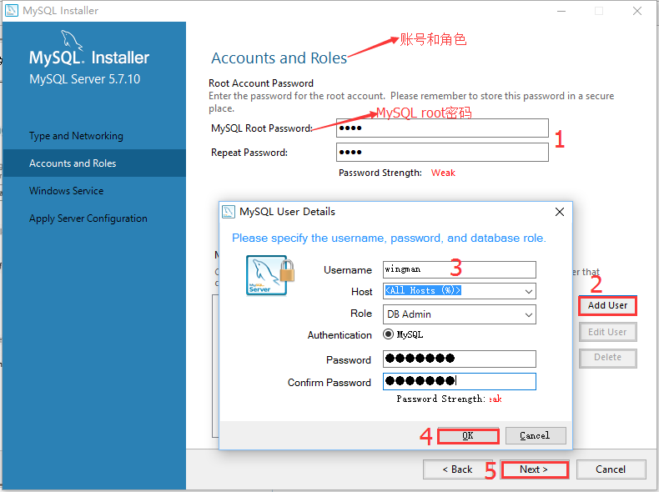Click the 'Weak' password strength text
Image resolution: width=659 pixels, height=492 pixels.
tap(443, 173)
